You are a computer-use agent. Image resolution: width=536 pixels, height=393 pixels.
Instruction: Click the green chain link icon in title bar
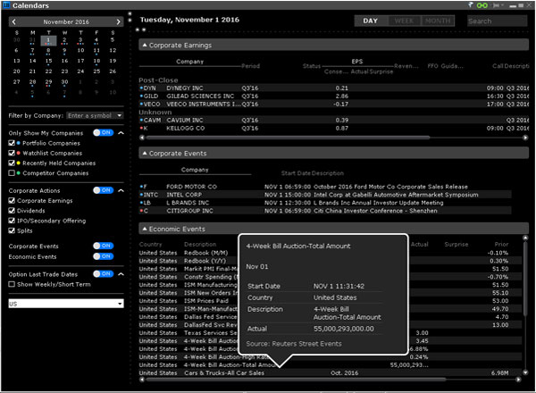coord(482,5)
